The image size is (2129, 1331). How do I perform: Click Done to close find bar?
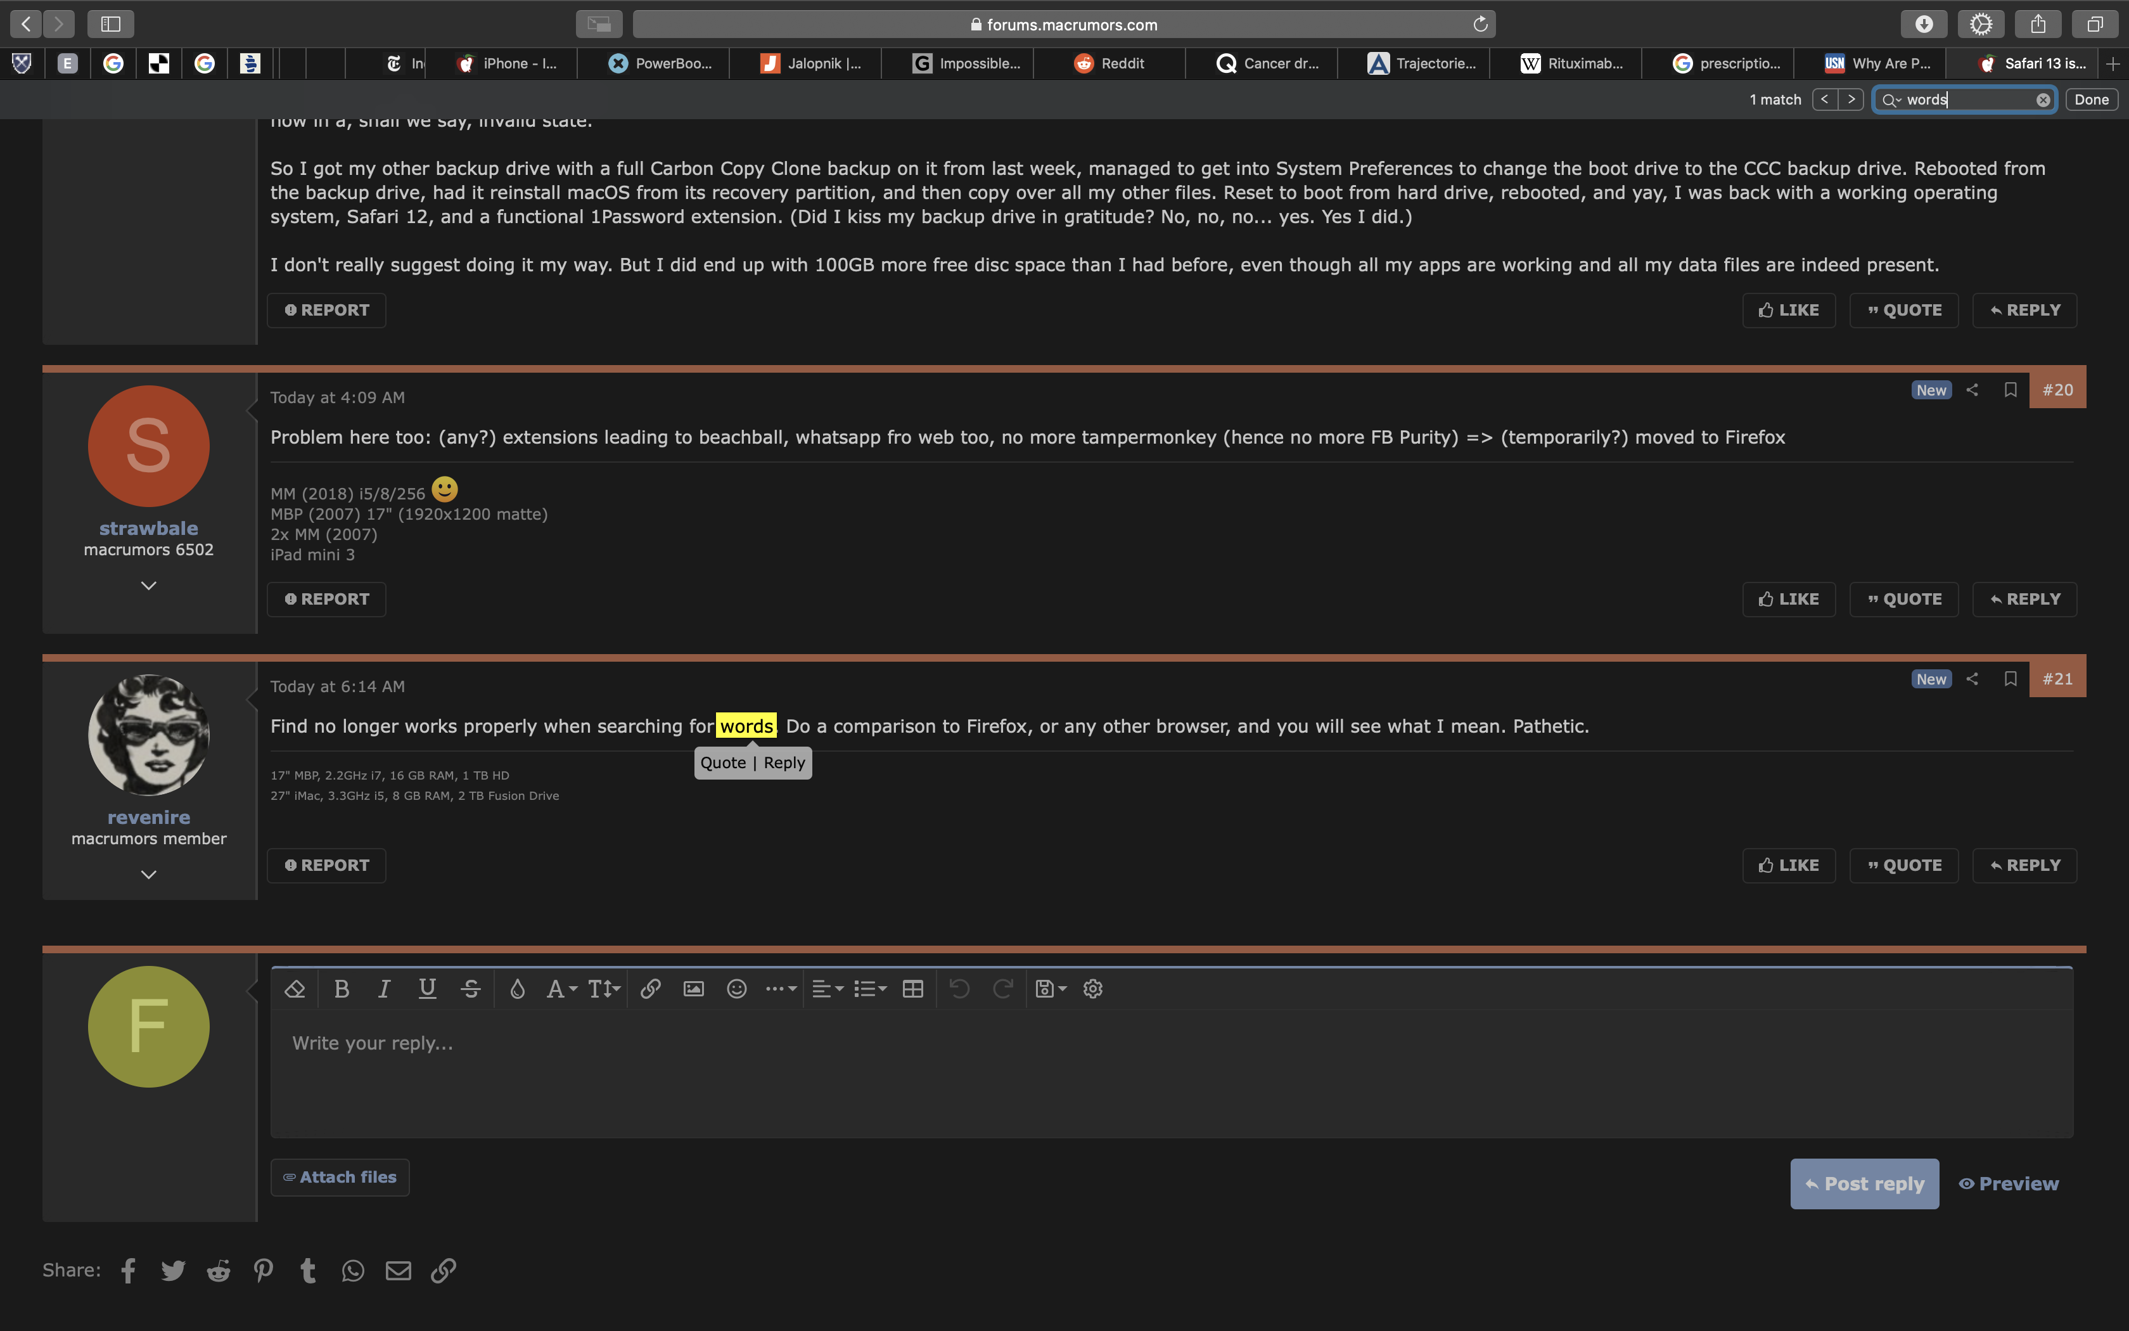coord(2091,100)
